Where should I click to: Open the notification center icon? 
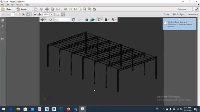195,109
